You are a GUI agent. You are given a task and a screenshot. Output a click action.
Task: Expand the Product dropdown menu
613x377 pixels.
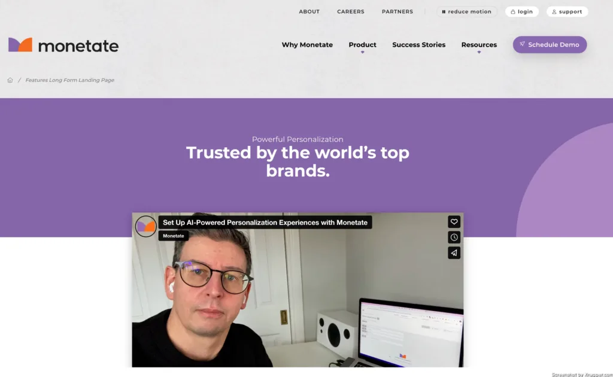362,45
